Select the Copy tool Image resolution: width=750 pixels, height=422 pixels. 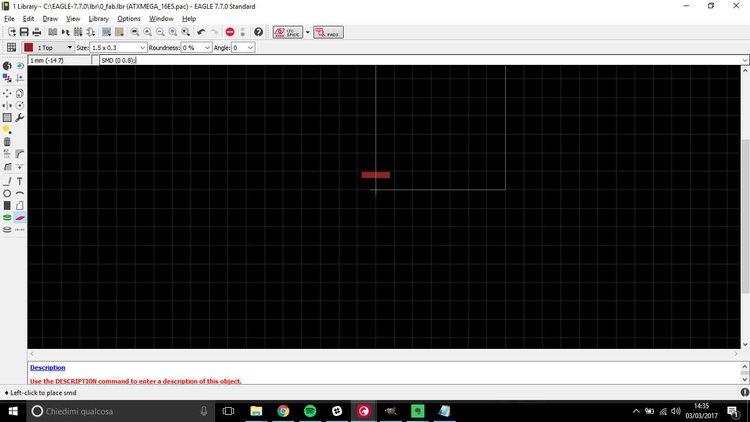coord(20,93)
